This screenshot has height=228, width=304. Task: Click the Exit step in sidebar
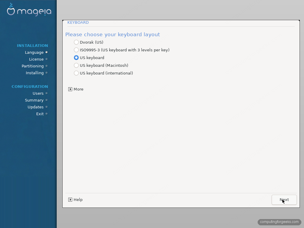tap(40, 114)
